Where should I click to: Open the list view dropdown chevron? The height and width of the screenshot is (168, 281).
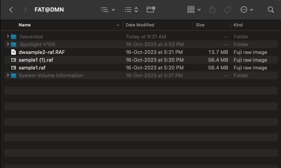tap(113, 10)
